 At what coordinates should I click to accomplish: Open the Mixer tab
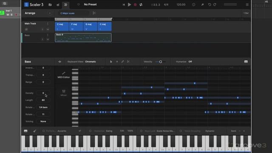(64, 93)
